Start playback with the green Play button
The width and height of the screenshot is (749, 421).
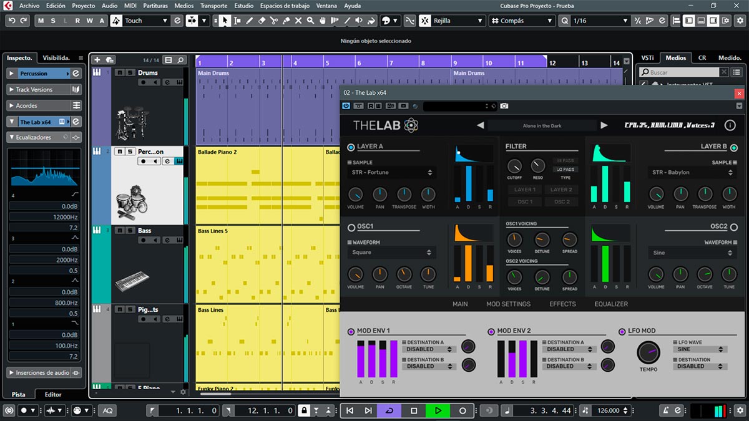pos(438,410)
